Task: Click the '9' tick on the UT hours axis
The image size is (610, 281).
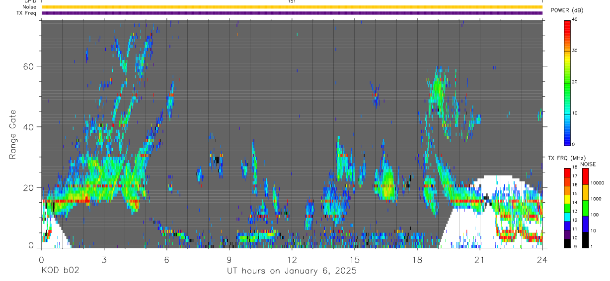Action: coord(229,259)
